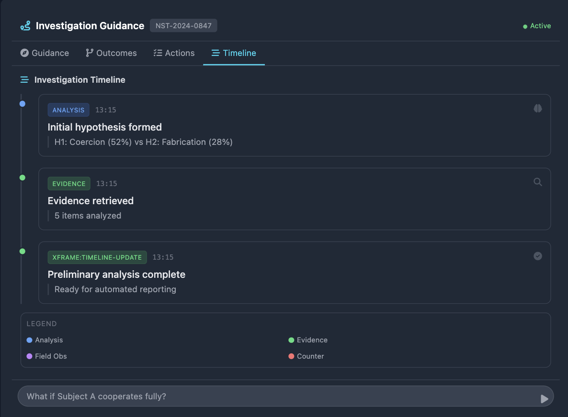Click the 'Counter' legend label
Image resolution: width=568 pixels, height=417 pixels.
coord(310,356)
